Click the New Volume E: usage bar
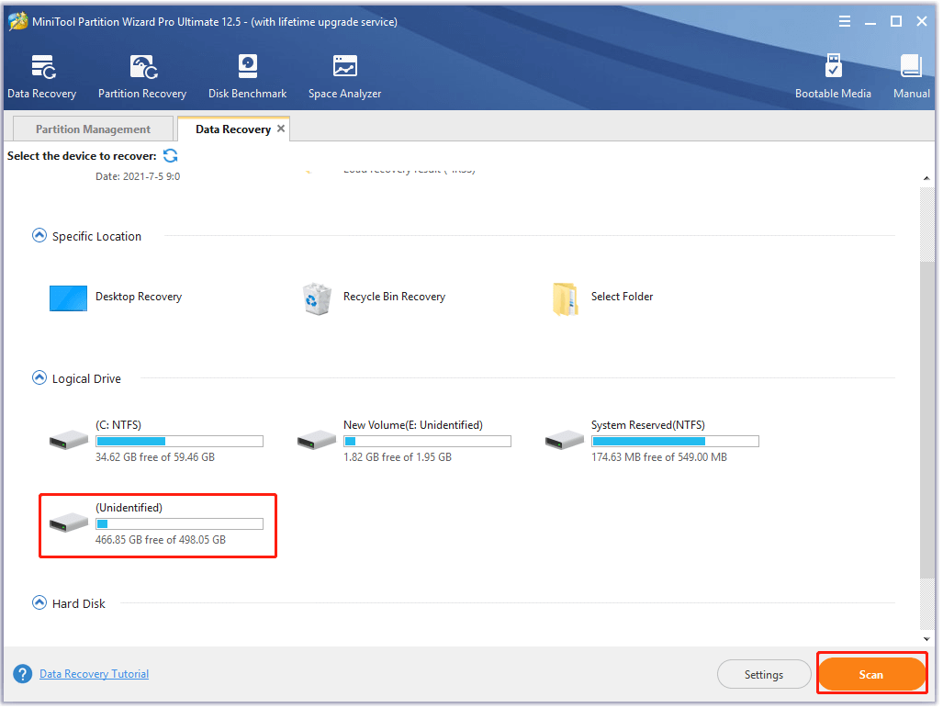 (x=428, y=442)
